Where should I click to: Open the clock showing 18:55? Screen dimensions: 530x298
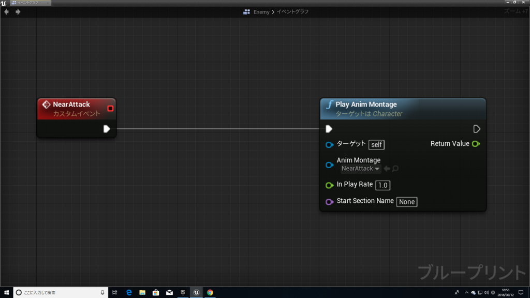[x=506, y=293]
